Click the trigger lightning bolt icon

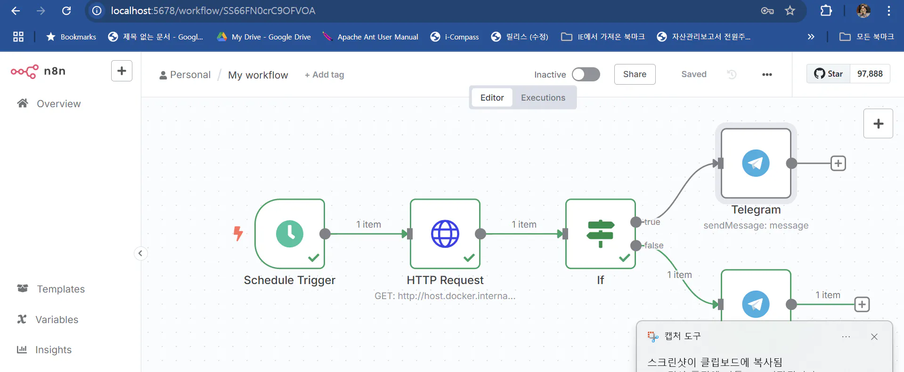point(238,233)
